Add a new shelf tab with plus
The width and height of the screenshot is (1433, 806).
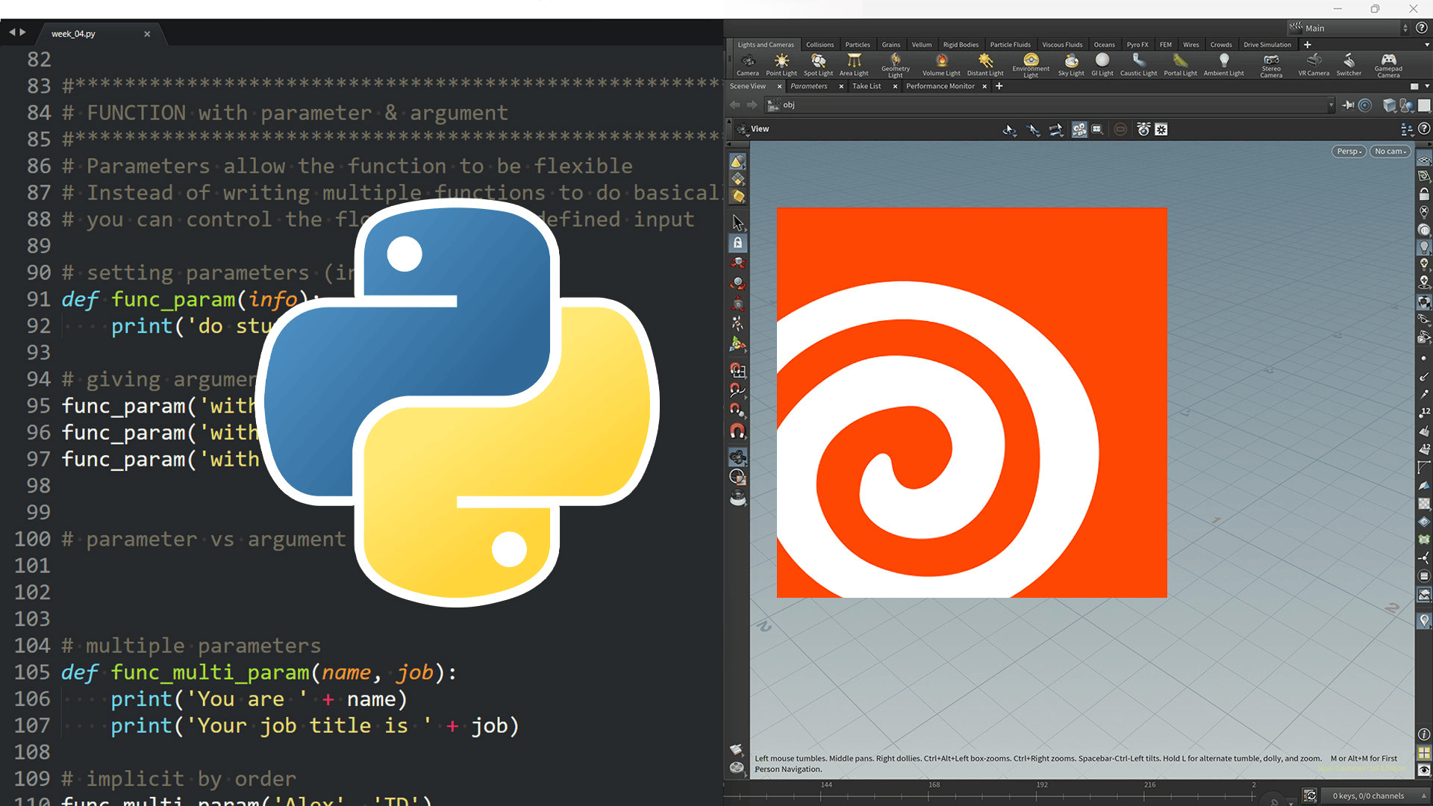click(x=1307, y=45)
